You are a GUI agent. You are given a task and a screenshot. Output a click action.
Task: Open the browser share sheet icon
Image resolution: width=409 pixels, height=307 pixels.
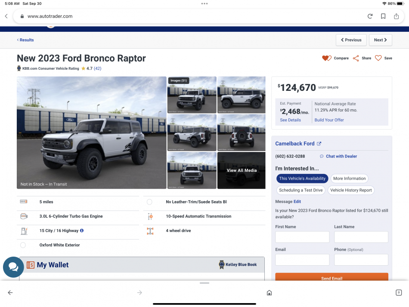pos(396,16)
